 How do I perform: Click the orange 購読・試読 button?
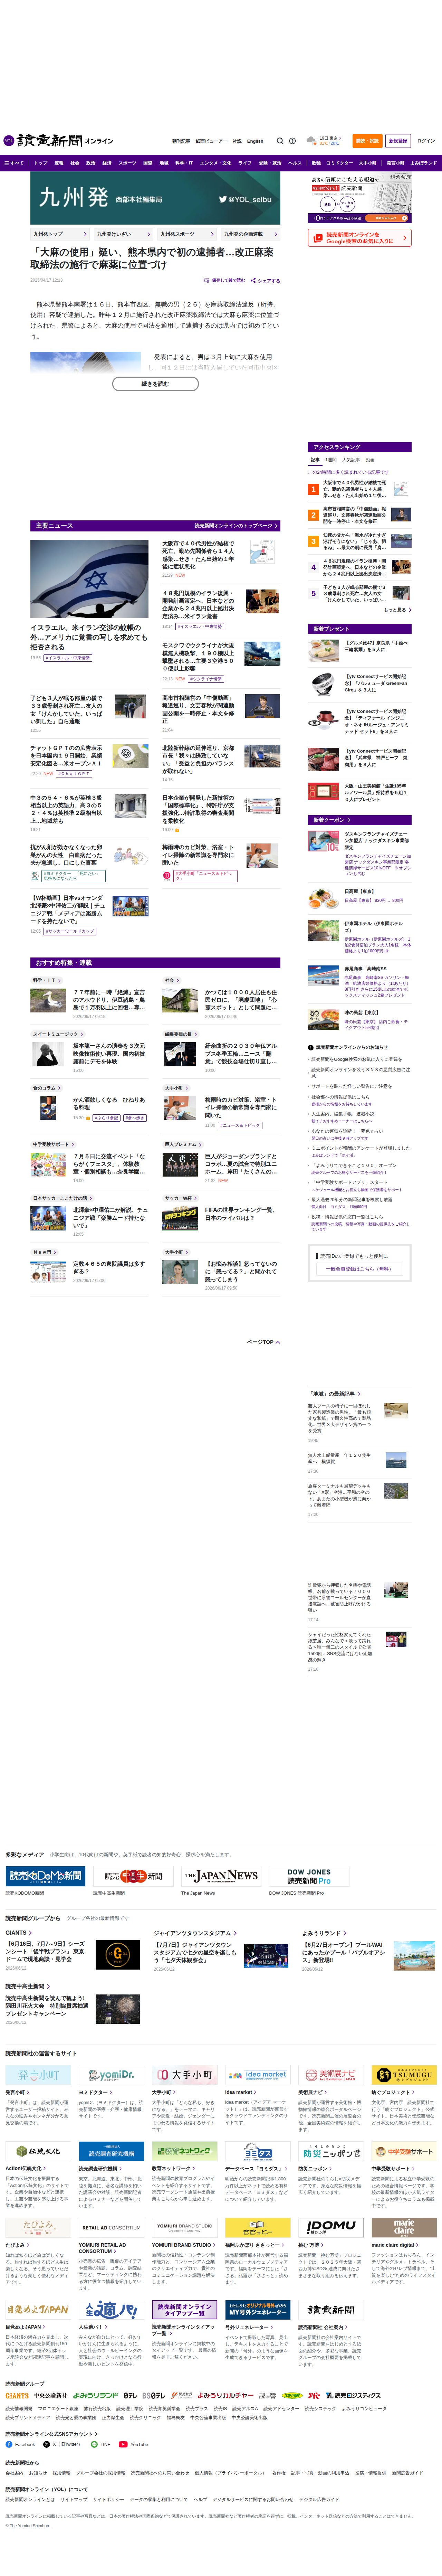tap(367, 141)
